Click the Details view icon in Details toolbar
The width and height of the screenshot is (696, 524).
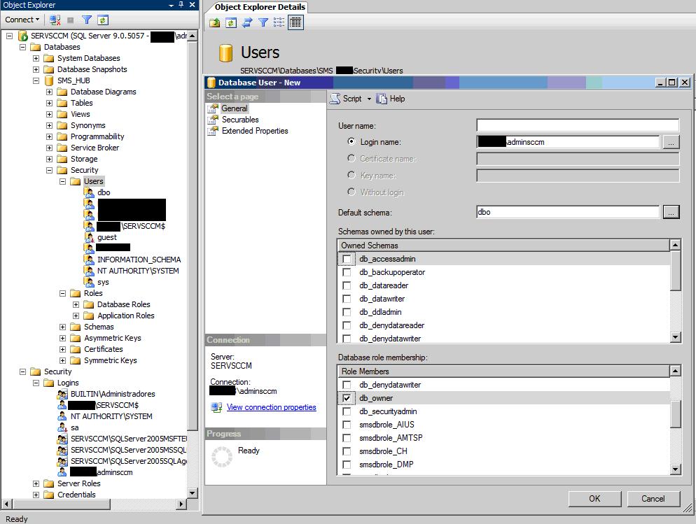(x=295, y=22)
